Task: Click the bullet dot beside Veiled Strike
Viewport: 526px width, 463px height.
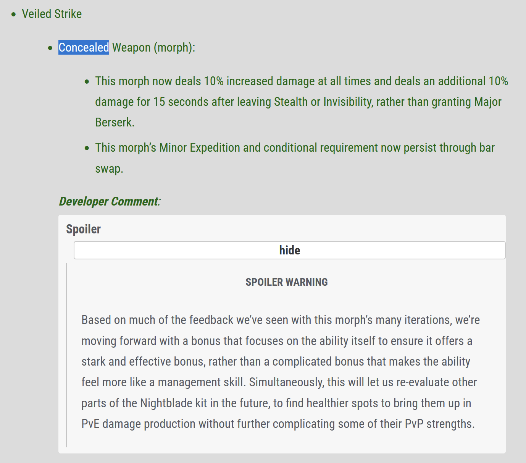Action: click(14, 15)
